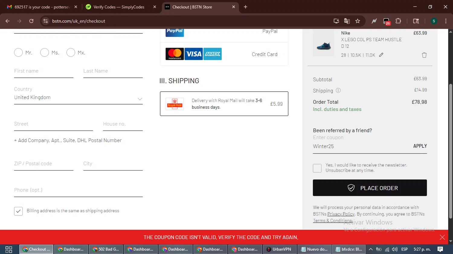Screen dimensions: 453x254
Task: Open UrbanVPN from the taskbar
Action: (x=280, y=249)
